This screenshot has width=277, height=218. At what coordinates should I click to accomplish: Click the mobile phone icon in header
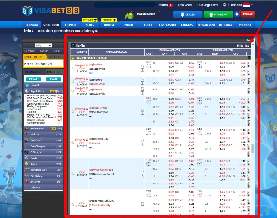pyautogui.click(x=224, y=5)
